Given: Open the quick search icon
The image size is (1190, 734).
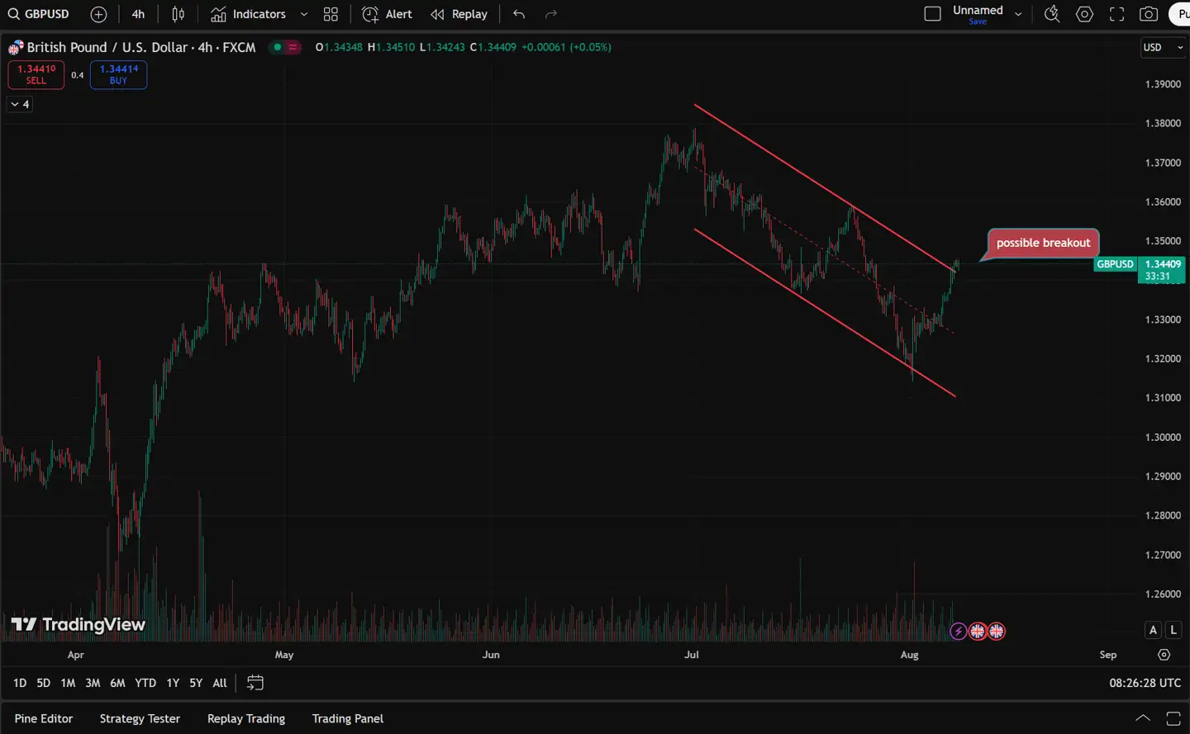Looking at the screenshot, I should (1052, 14).
